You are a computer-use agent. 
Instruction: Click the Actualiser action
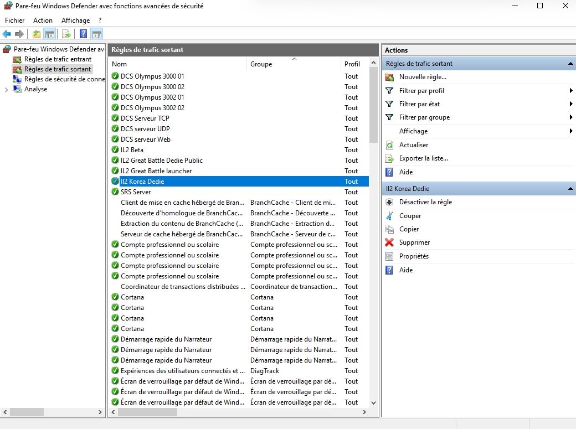point(414,145)
